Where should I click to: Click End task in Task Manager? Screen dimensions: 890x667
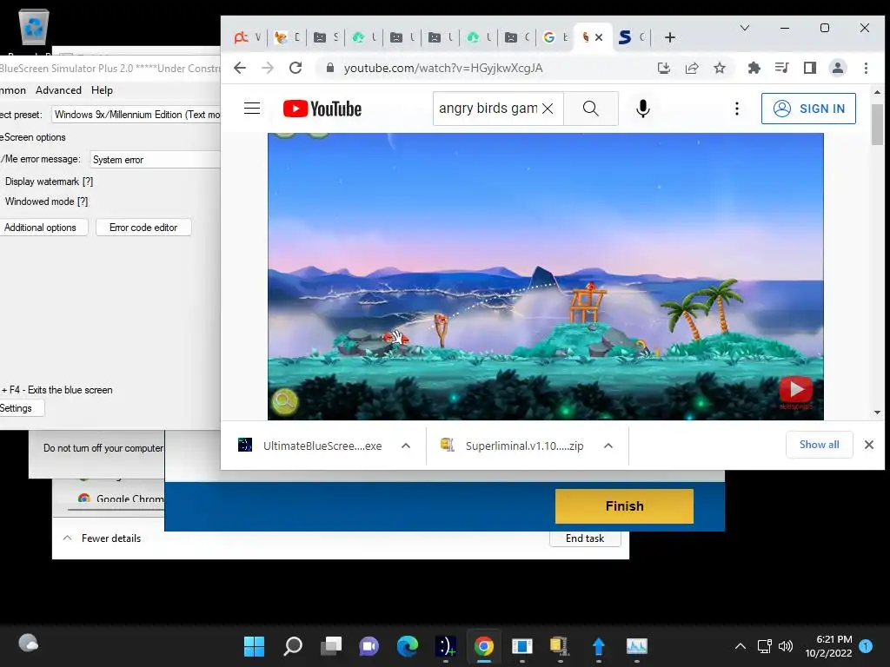pyautogui.click(x=585, y=538)
